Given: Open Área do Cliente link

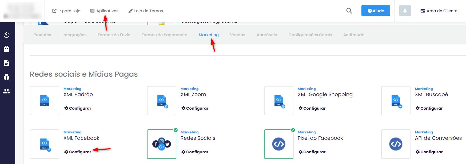Looking at the screenshot, I should [x=439, y=11].
